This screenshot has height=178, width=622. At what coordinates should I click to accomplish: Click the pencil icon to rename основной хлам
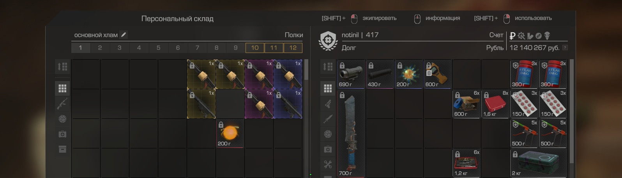124,35
